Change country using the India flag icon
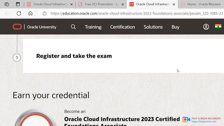This screenshot has height=126, width=224. pyautogui.click(x=218, y=27)
